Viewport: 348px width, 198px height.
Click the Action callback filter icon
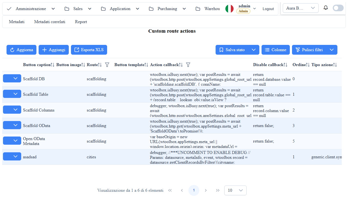[188, 65]
